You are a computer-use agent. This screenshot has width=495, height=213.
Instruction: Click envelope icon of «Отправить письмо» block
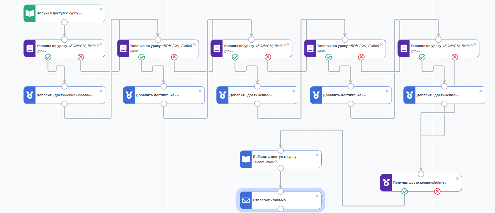[x=246, y=200]
